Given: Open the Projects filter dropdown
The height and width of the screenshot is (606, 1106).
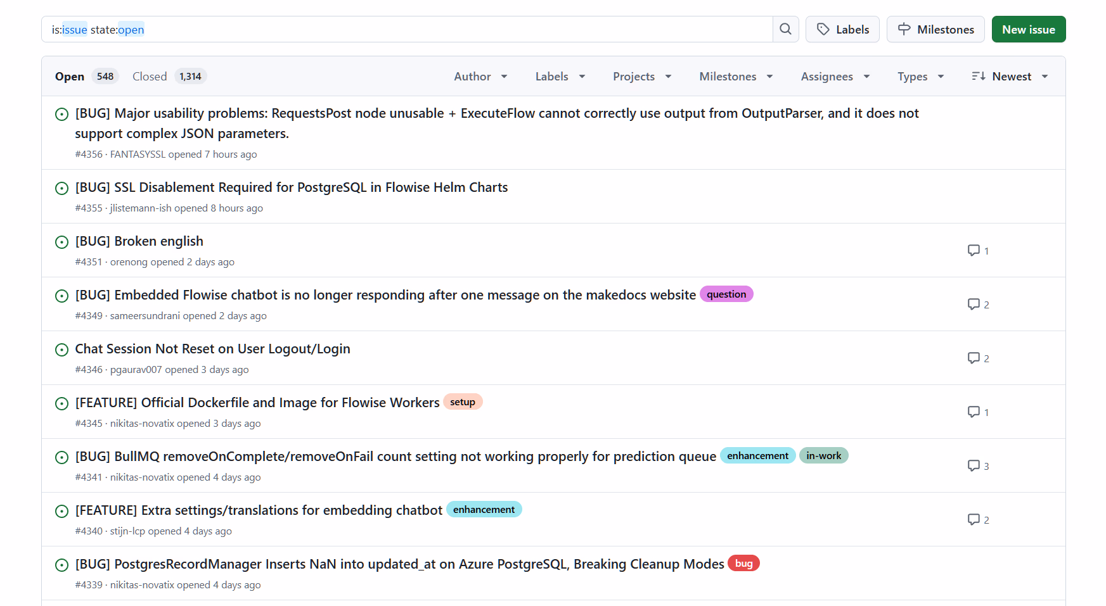Looking at the screenshot, I should (641, 77).
